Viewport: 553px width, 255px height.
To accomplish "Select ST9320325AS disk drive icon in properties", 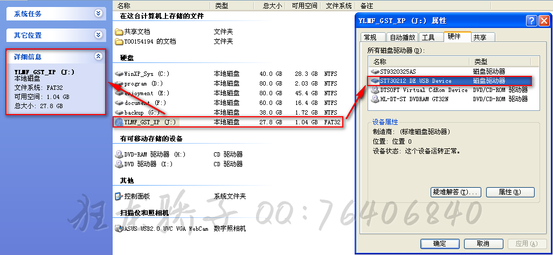I will pyautogui.click(x=375, y=72).
